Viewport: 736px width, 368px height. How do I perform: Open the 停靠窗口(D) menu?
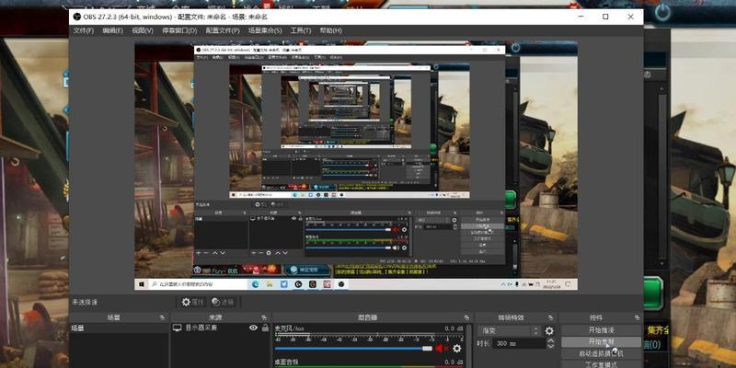tap(179, 30)
